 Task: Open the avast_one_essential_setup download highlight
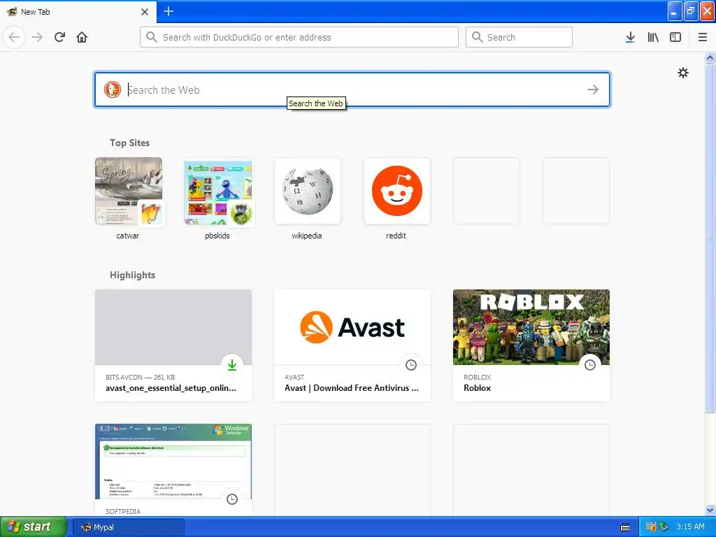click(x=173, y=345)
